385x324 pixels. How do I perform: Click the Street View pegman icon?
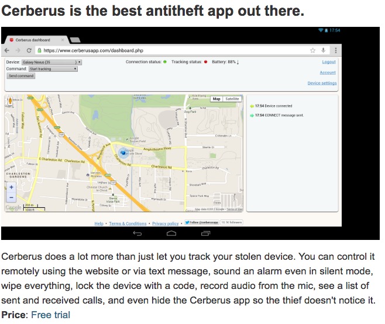pyautogui.click(x=10, y=100)
